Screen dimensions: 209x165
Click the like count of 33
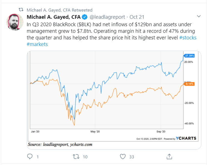(131, 157)
